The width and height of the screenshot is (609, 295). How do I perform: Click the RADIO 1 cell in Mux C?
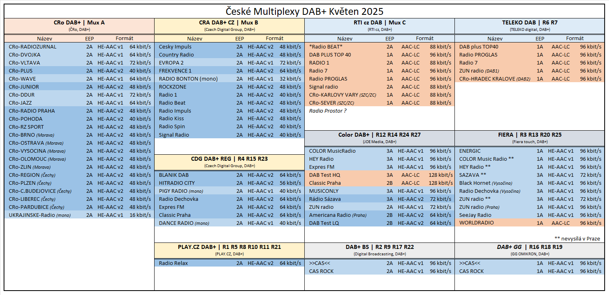(319, 63)
